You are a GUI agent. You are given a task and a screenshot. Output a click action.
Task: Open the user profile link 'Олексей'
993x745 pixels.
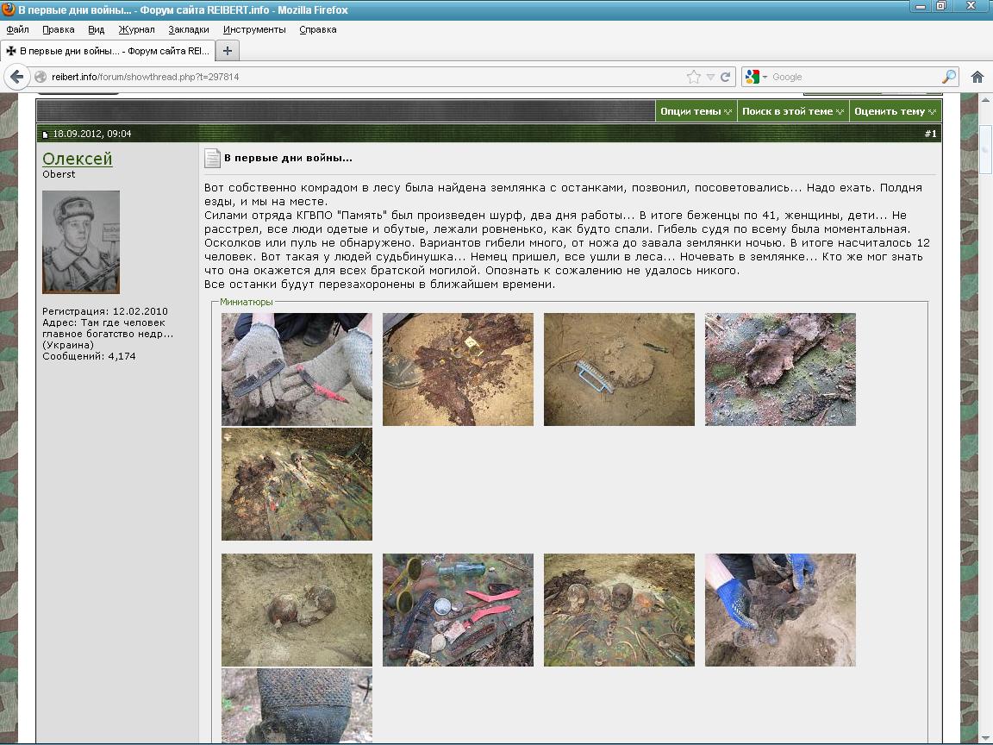click(77, 159)
